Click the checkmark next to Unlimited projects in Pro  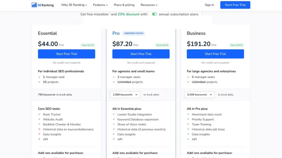114,82
